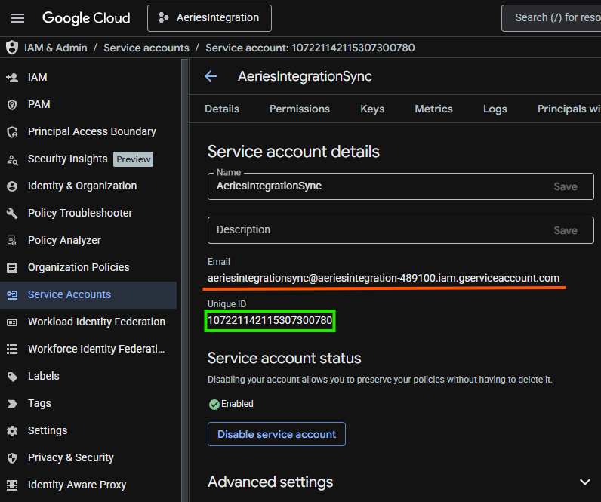Click the PAM shield icon
The height and width of the screenshot is (502, 601).
pyautogui.click(x=12, y=105)
